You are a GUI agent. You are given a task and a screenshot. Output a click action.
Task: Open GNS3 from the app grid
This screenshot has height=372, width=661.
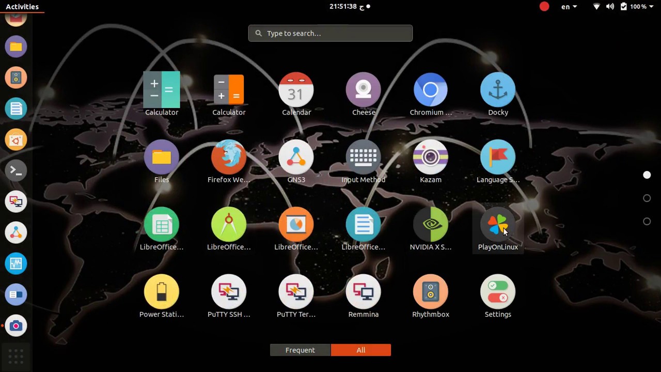point(296,162)
